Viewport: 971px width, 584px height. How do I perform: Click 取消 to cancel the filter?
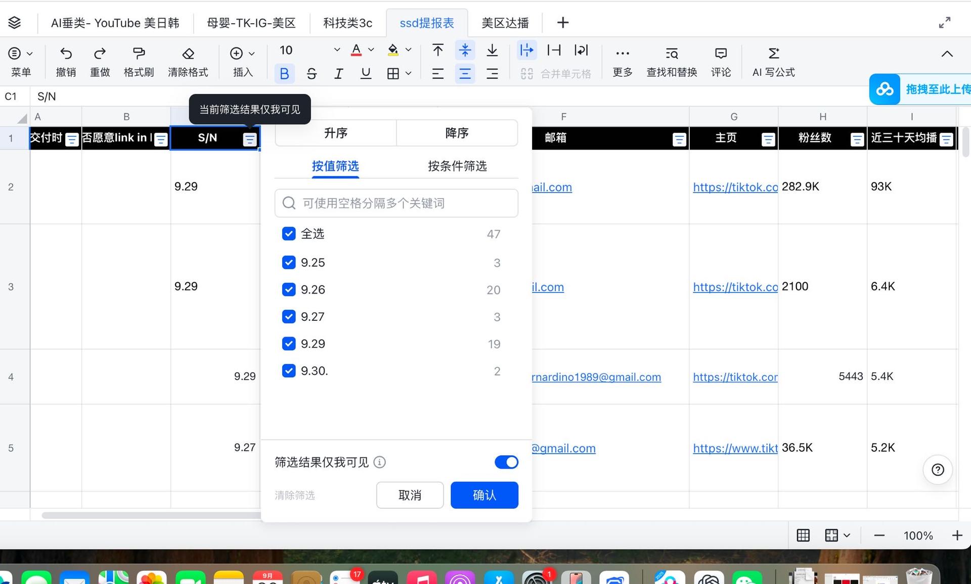click(x=410, y=495)
